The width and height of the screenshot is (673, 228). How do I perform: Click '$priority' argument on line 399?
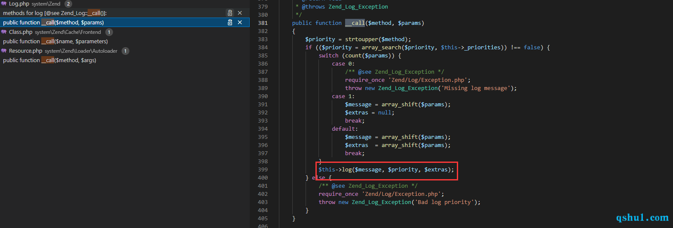[403, 170]
